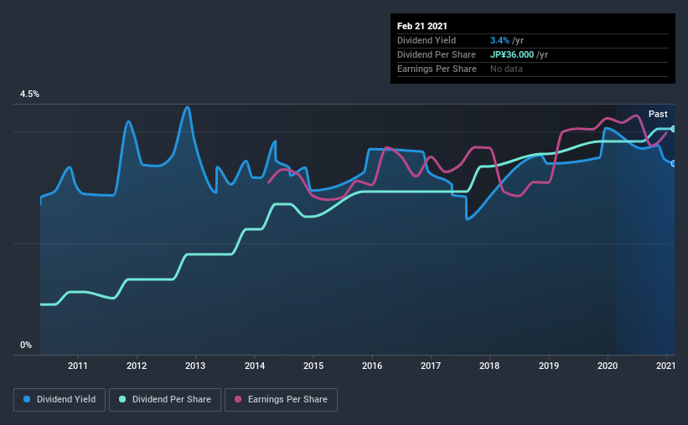The width and height of the screenshot is (688, 425).
Task: Select the 2018 x-axis label
Action: (489, 366)
